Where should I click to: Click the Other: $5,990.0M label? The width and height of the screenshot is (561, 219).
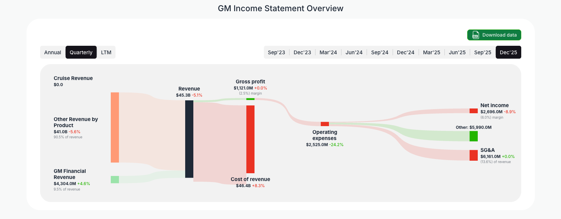pyautogui.click(x=474, y=127)
